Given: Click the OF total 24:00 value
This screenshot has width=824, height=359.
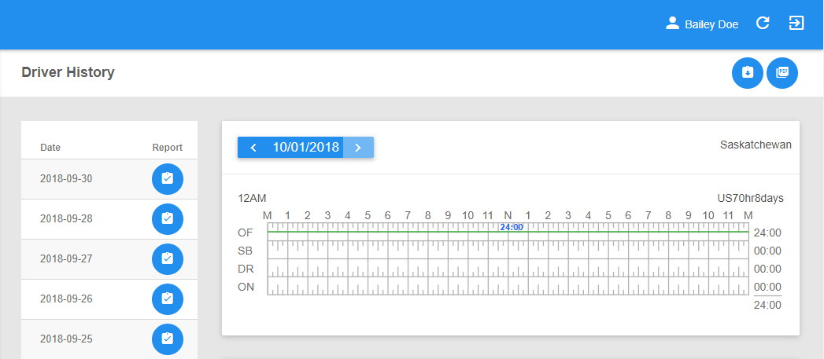Looking at the screenshot, I should [x=767, y=233].
